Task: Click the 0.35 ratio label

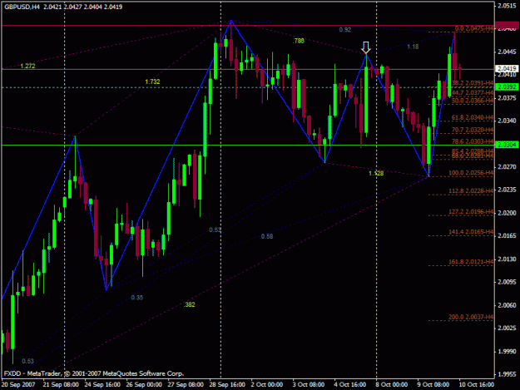Action: [x=137, y=298]
